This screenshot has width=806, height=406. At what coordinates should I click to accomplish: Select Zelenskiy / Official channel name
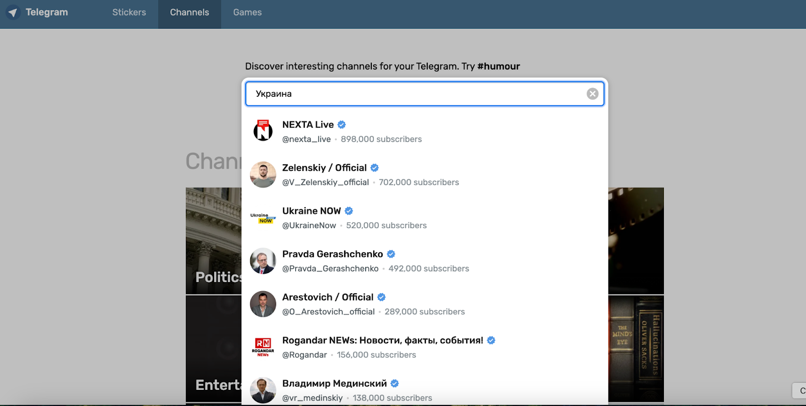click(324, 168)
